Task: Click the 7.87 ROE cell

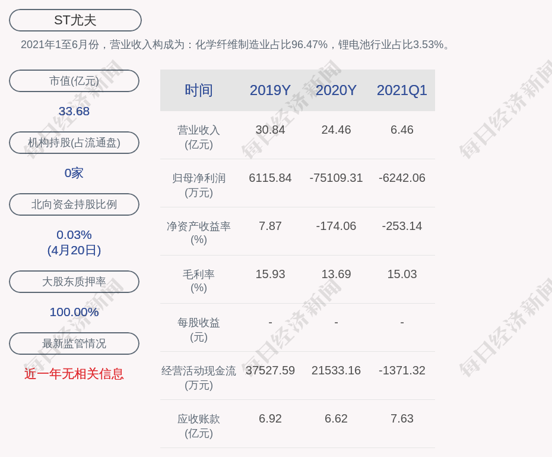Action: coord(270,226)
